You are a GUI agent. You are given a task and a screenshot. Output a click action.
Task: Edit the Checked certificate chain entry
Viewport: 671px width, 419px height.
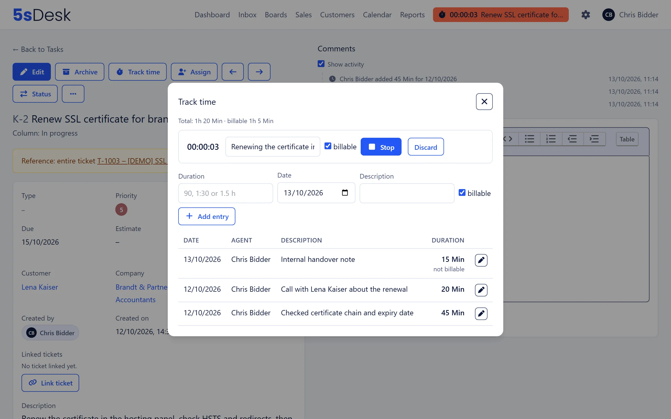pos(481,313)
